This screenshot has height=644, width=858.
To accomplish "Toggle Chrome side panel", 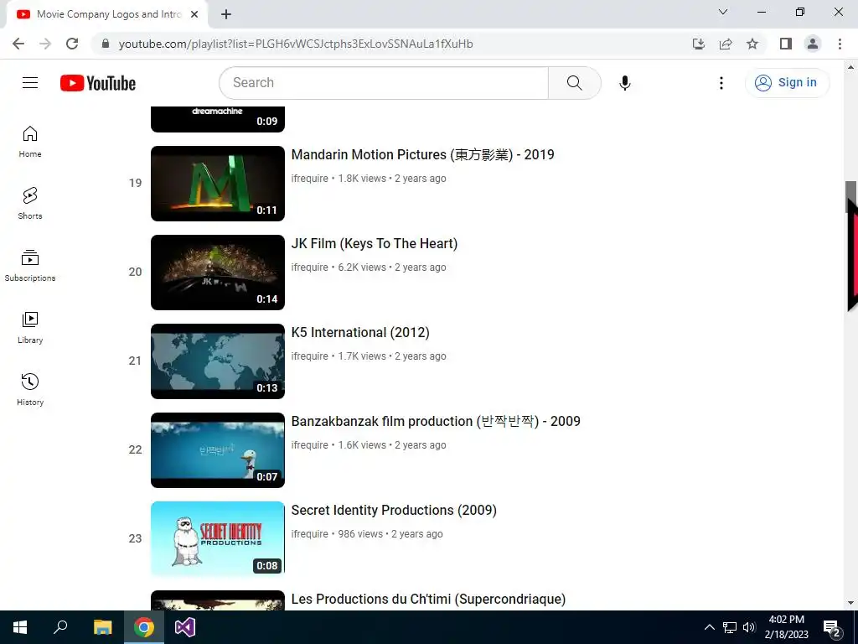I will pos(786,44).
